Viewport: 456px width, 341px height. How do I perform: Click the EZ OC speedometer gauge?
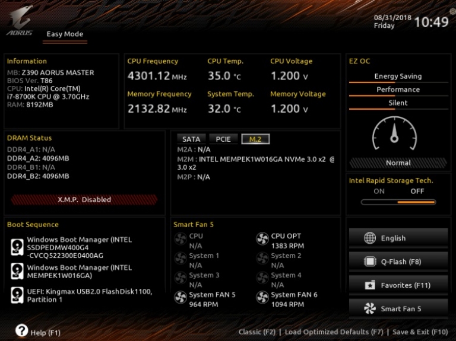395,133
